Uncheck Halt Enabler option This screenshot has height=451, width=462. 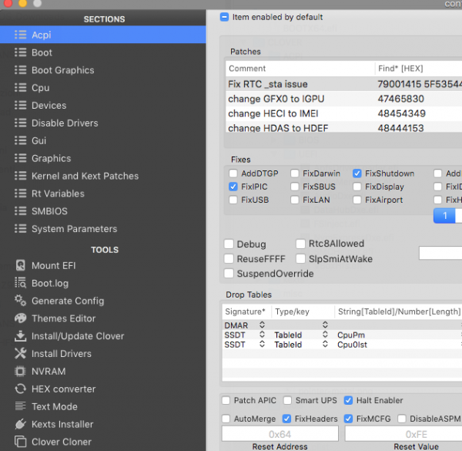[x=349, y=400]
